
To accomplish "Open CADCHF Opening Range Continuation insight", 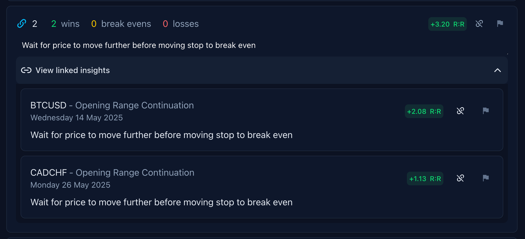I will point(112,173).
